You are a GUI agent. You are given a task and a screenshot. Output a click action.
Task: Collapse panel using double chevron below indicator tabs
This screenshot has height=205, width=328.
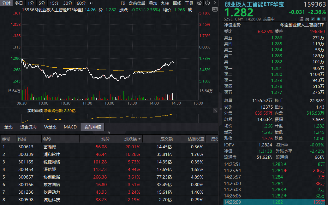pos(109,133)
